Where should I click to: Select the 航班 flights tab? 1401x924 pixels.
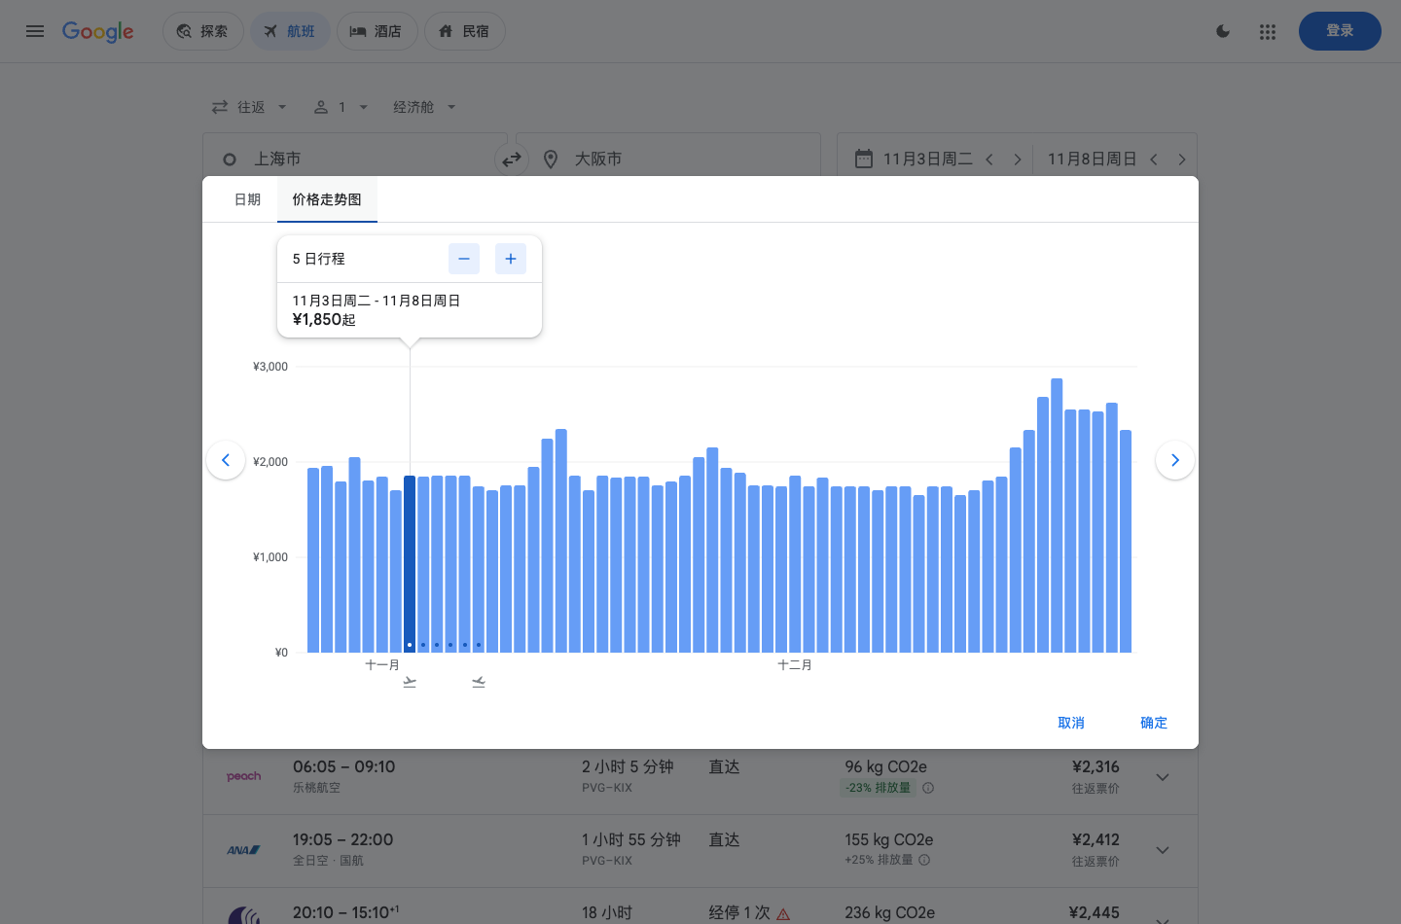point(290,31)
